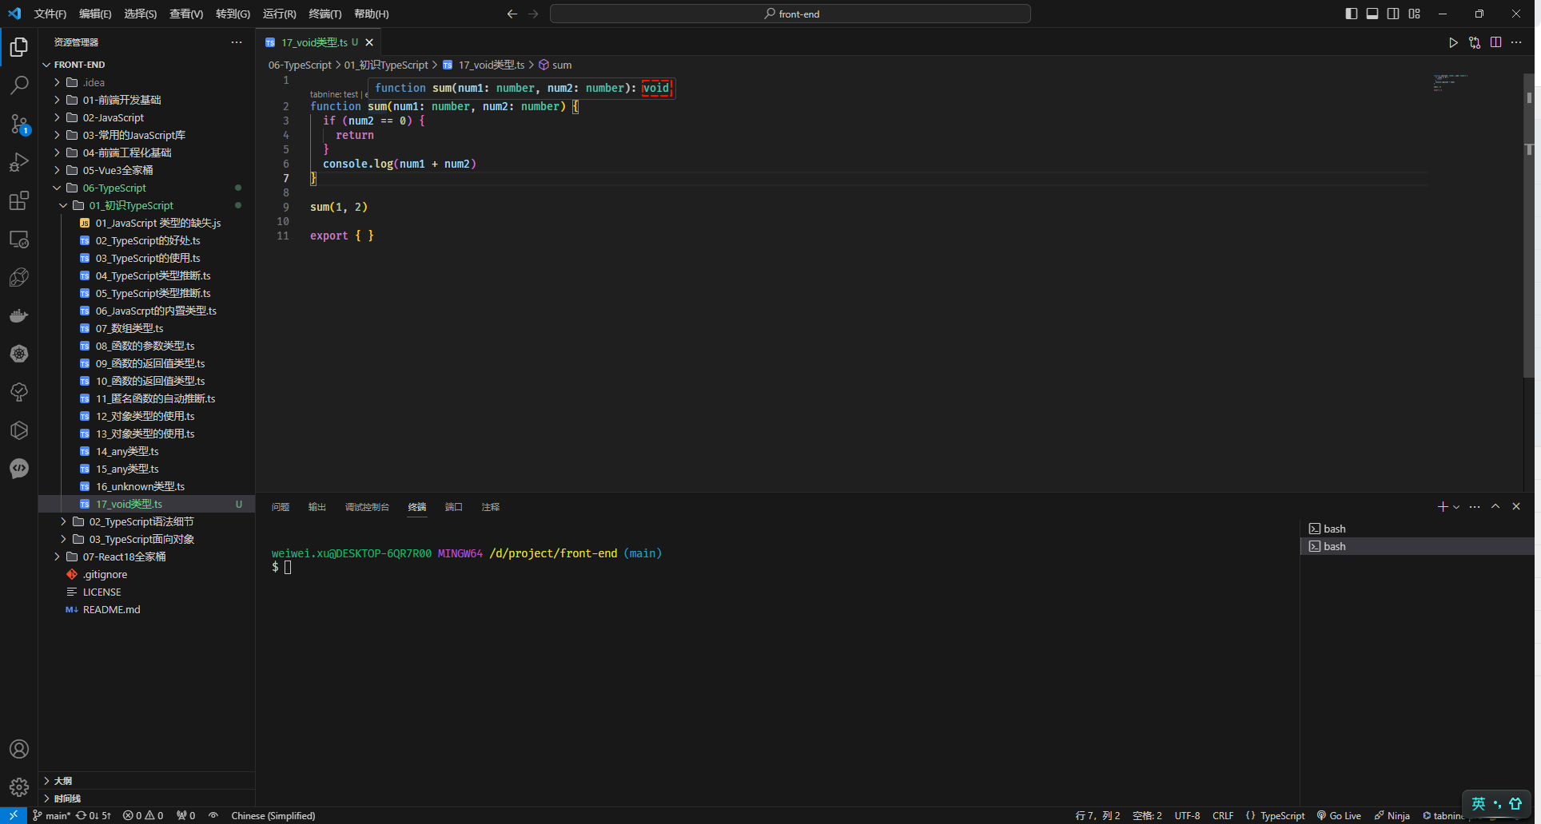Open the 终端(T) menu
Image resolution: width=1541 pixels, height=824 pixels.
click(x=325, y=14)
